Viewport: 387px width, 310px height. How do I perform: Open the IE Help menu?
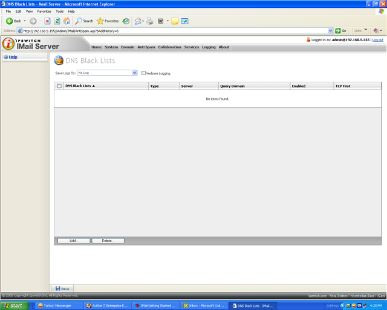click(x=71, y=12)
